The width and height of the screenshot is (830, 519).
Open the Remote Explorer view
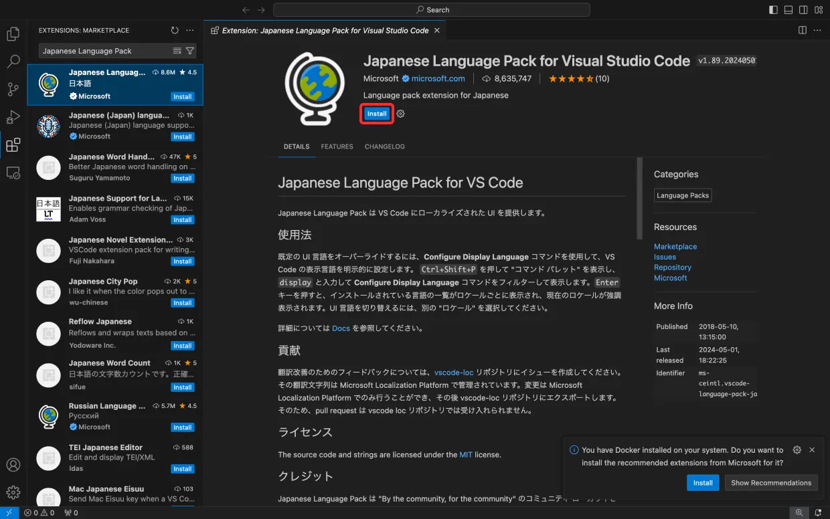(13, 173)
